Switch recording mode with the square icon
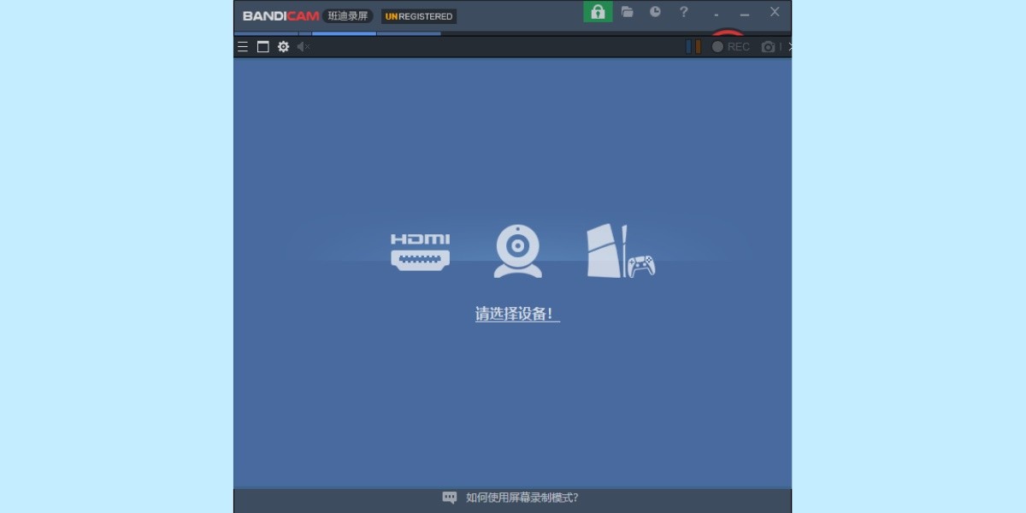The width and height of the screenshot is (1026, 513). (262, 47)
